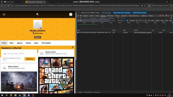173x97 pixels.
Task: Open the Performance panel
Action: coord(110,16)
